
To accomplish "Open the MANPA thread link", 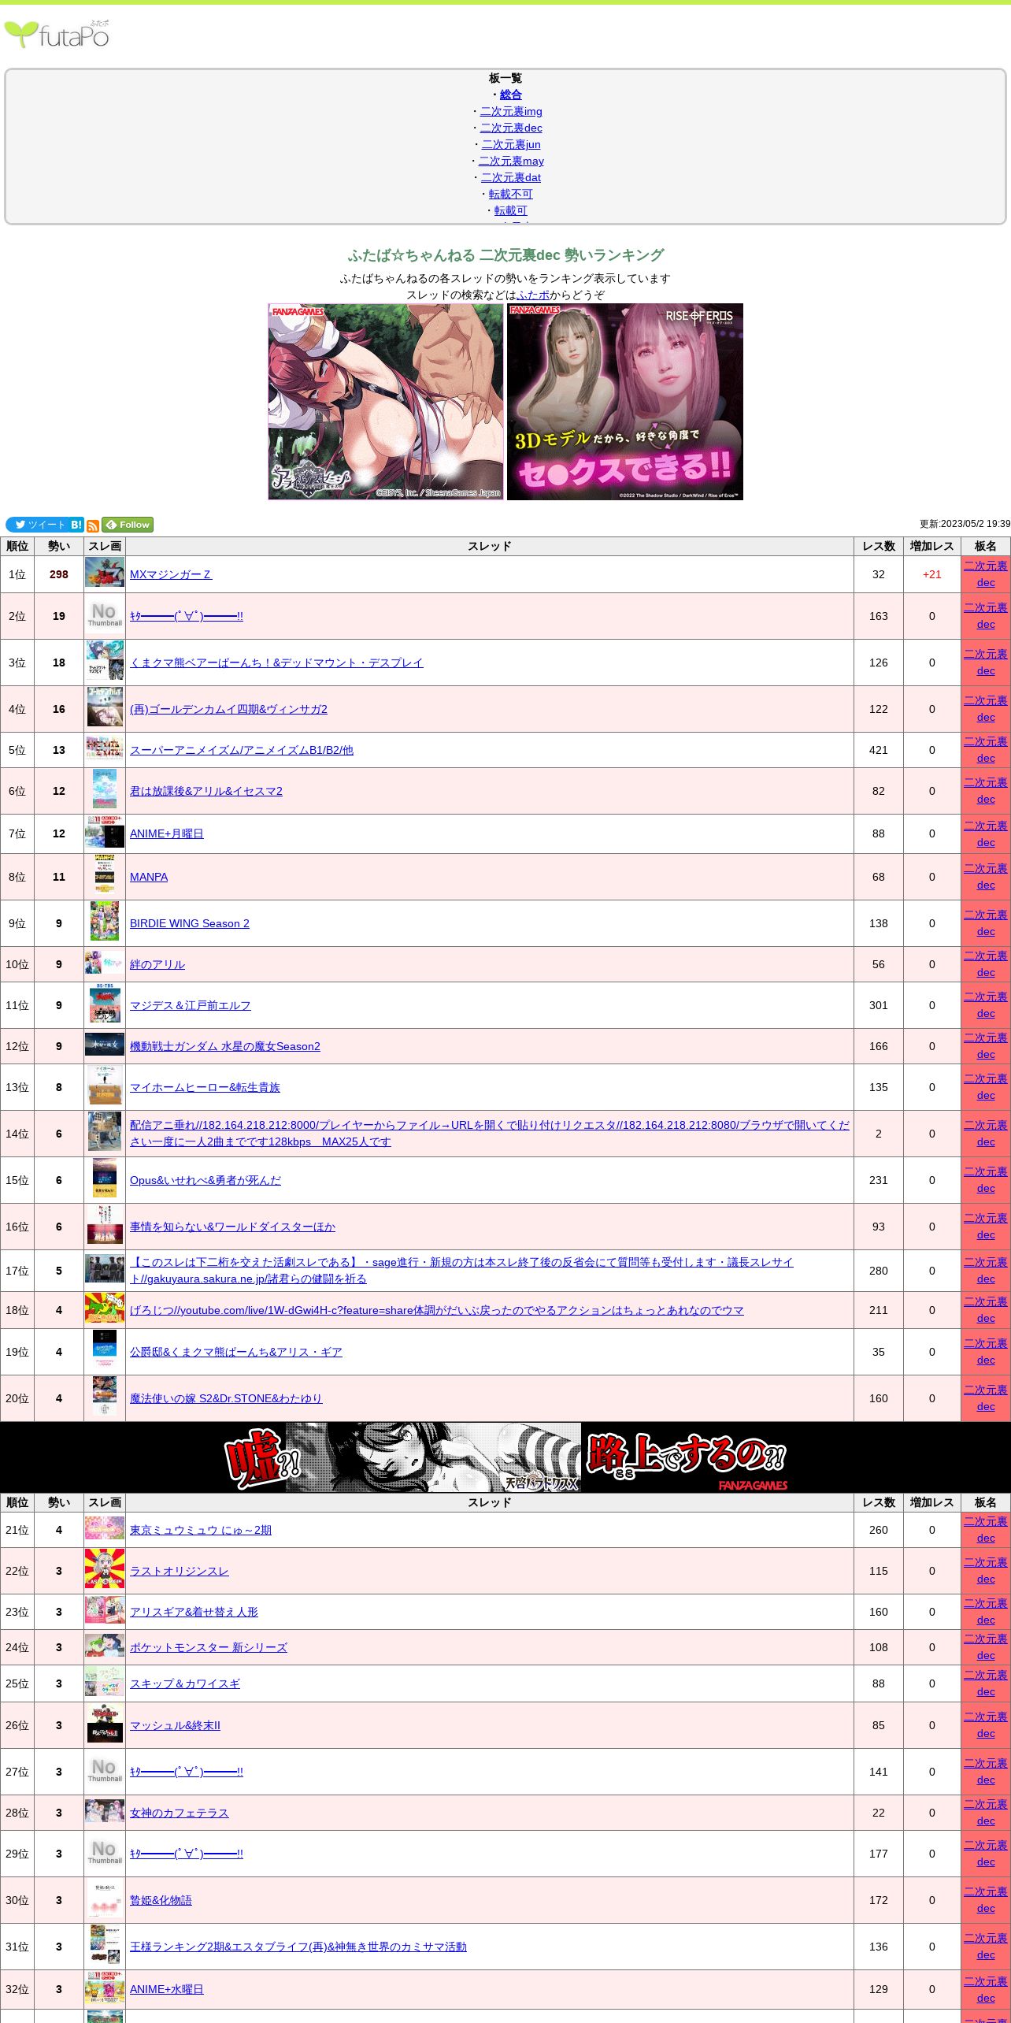I will click(149, 877).
